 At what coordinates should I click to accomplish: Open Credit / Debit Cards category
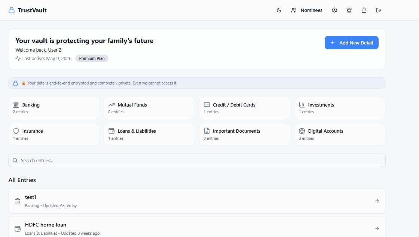tap(245, 108)
